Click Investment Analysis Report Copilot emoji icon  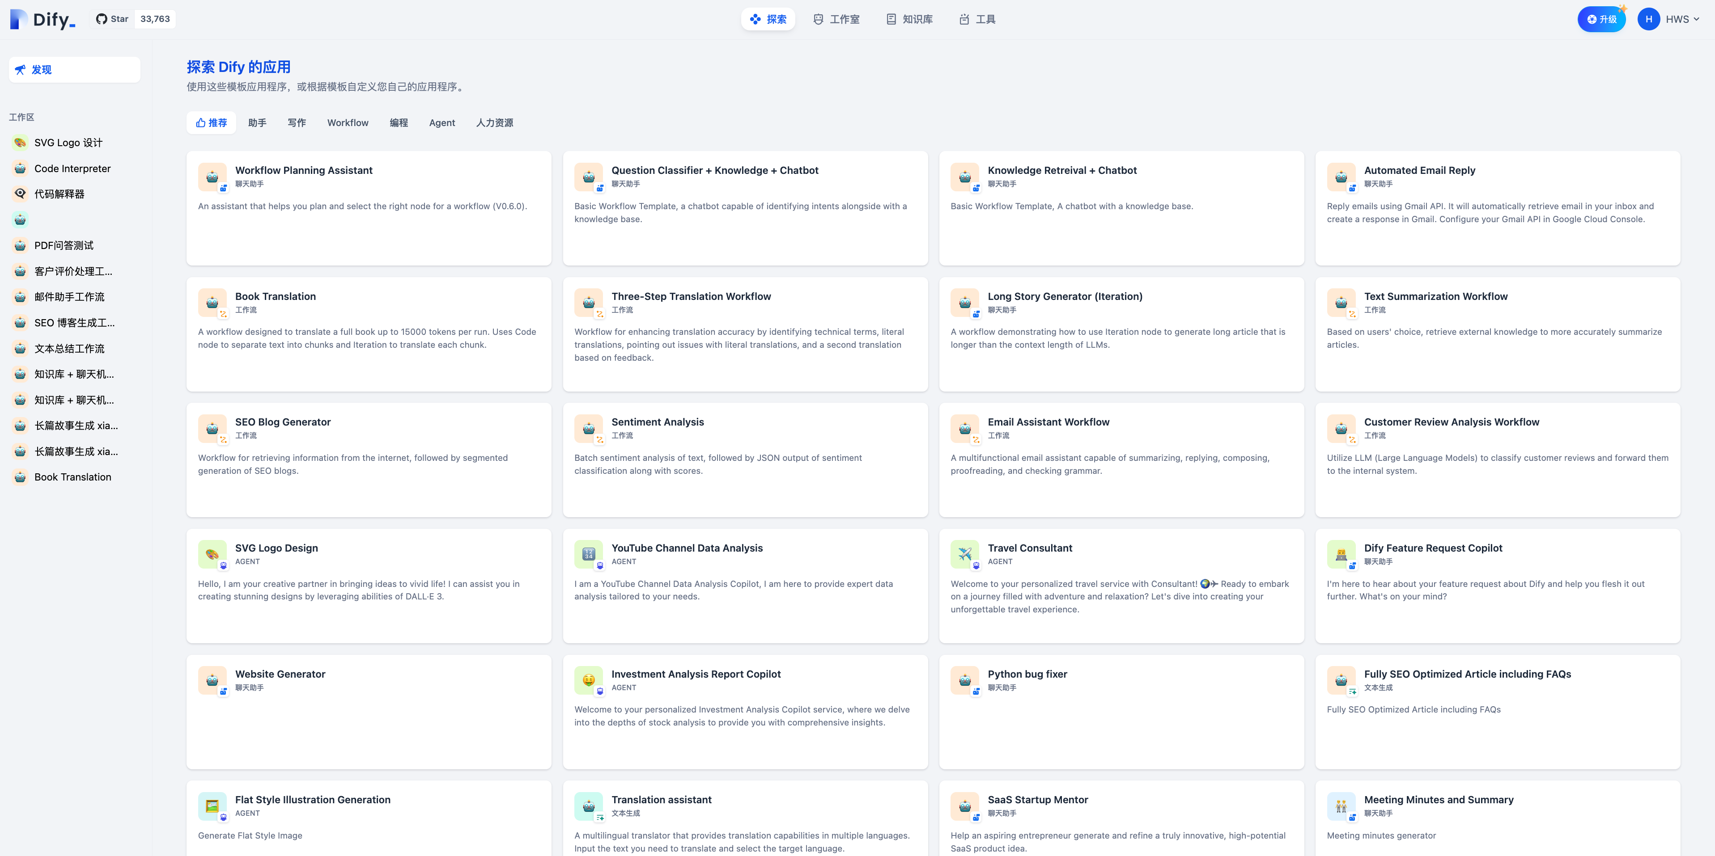[x=588, y=680]
